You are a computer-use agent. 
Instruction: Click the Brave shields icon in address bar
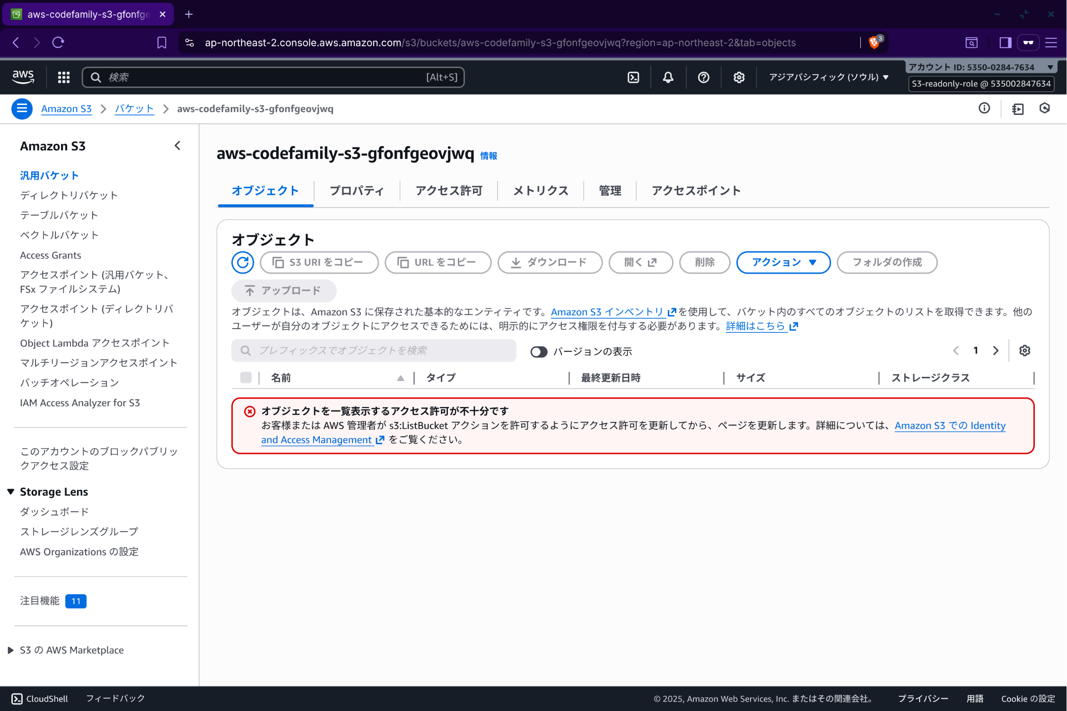click(x=875, y=43)
